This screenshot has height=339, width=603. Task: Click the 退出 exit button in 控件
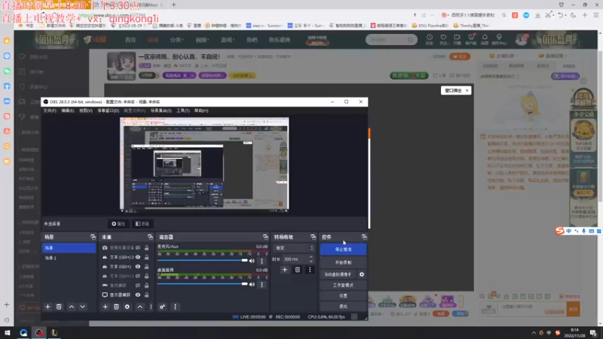(x=343, y=307)
